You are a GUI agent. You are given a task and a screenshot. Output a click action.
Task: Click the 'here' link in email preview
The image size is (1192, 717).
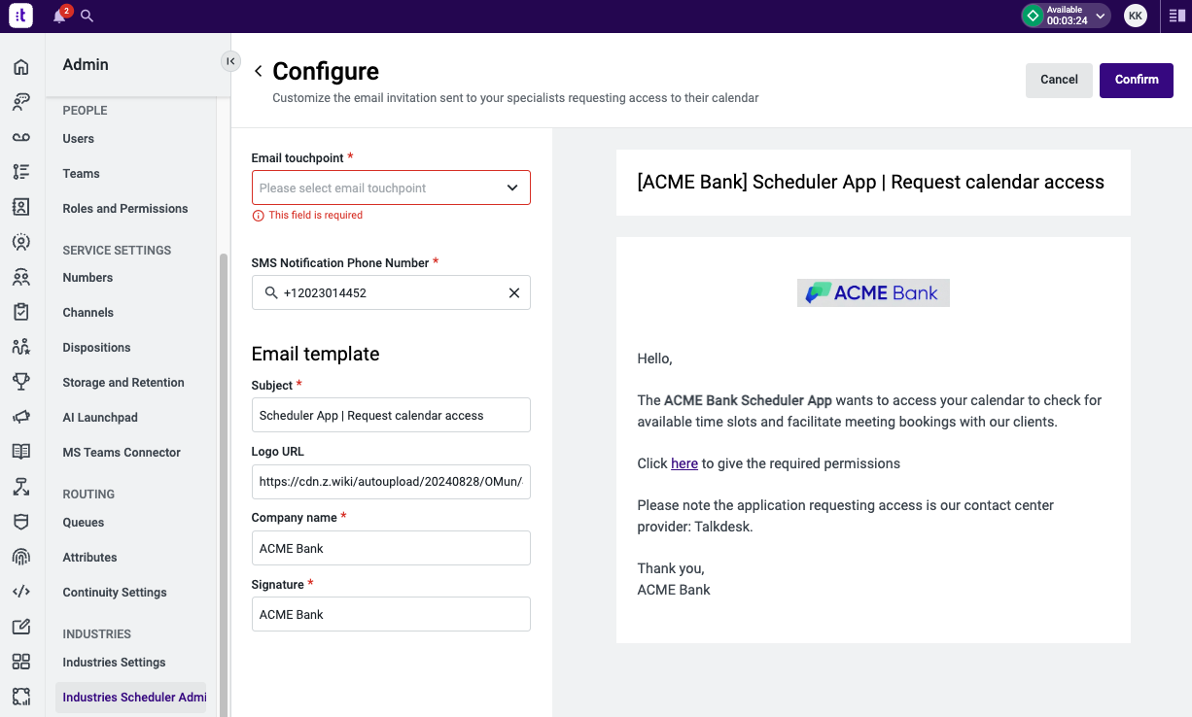point(684,463)
